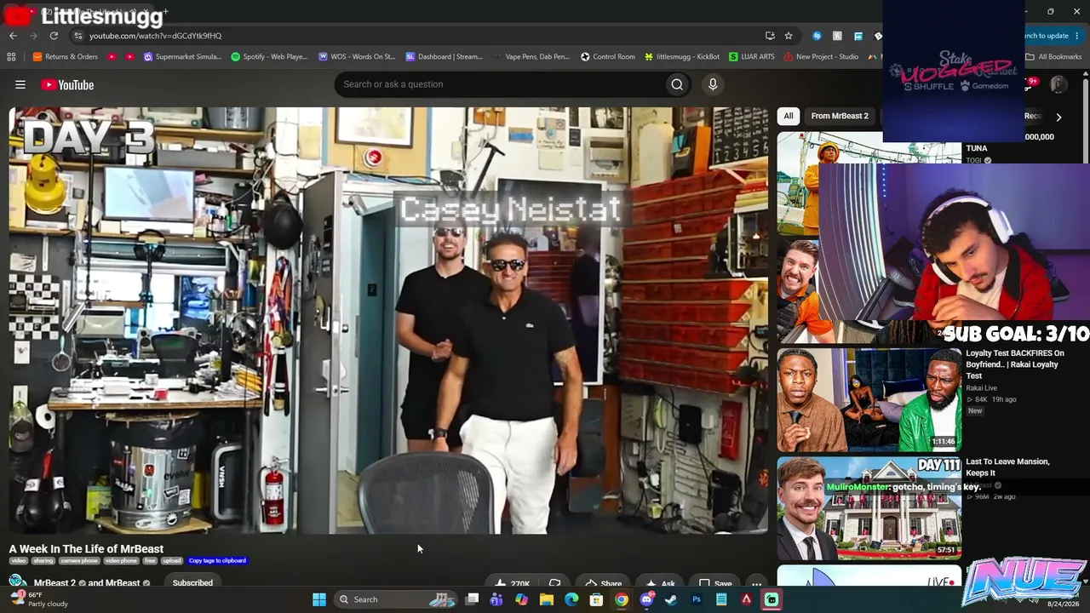Open Microsoft Teams from the taskbar
Image resolution: width=1090 pixels, height=613 pixels.
496,599
